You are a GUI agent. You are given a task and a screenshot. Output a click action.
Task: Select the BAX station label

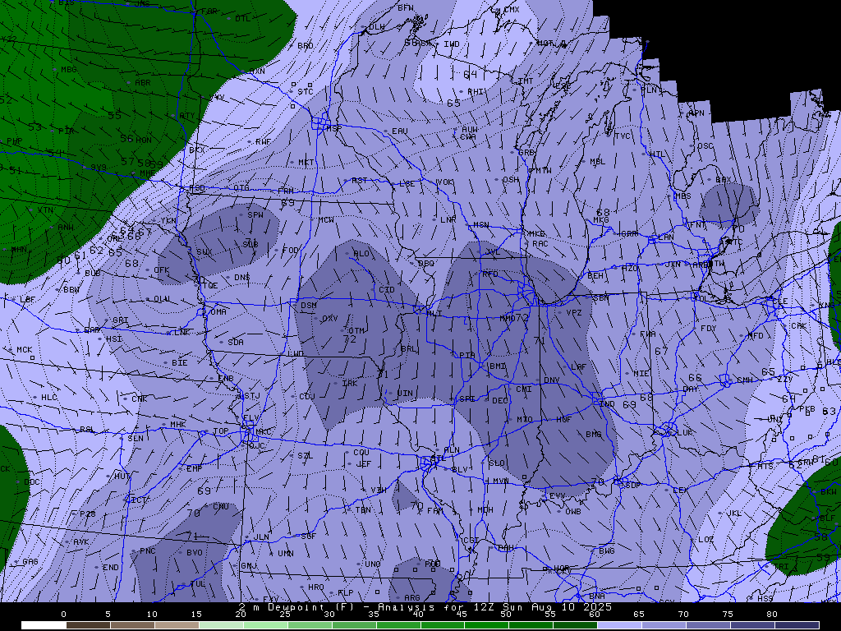tap(723, 180)
